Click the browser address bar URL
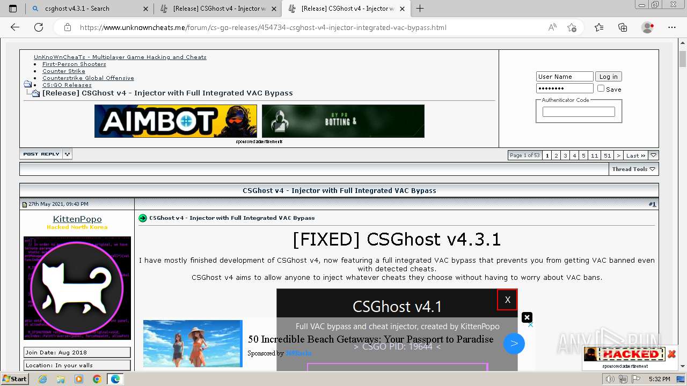Image resolution: width=687 pixels, height=386 pixels. pos(263,27)
